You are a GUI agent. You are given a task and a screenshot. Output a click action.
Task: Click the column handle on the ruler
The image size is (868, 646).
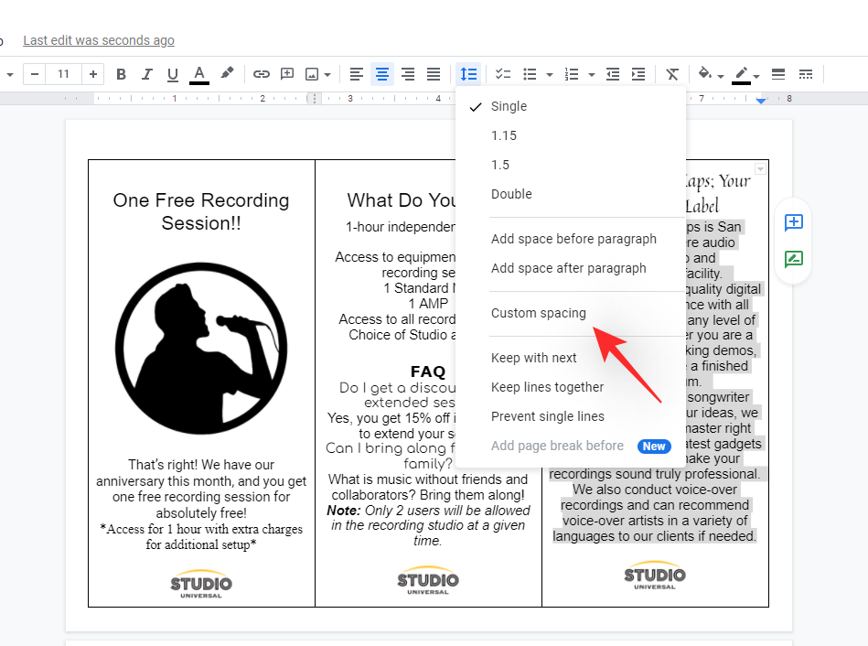pos(315,99)
